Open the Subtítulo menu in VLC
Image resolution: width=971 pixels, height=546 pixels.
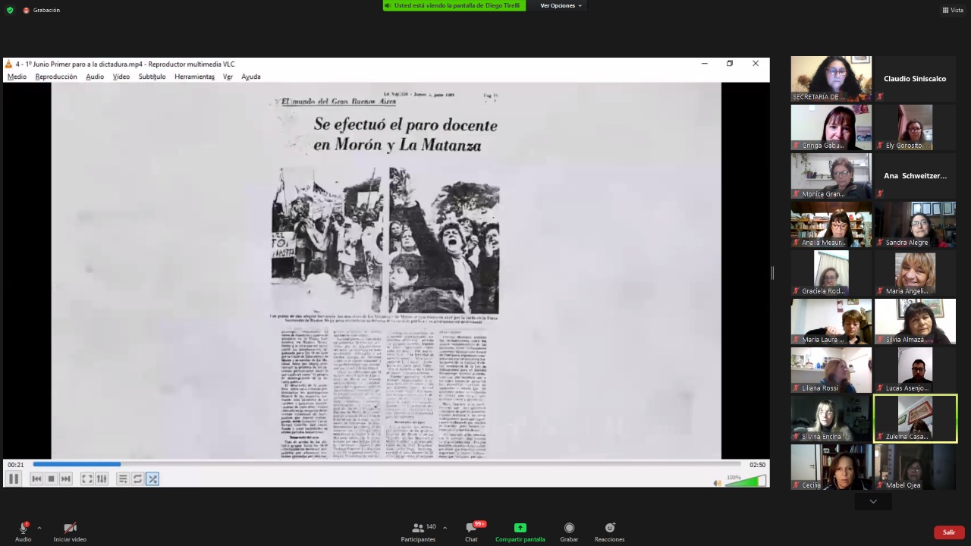(x=152, y=77)
